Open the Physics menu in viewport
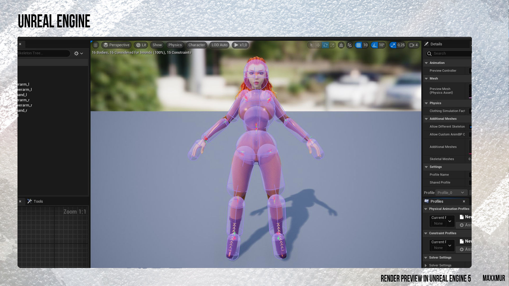 coord(175,45)
